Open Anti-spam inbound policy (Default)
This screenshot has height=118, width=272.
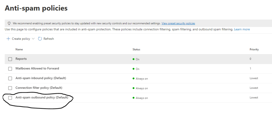point(41,78)
